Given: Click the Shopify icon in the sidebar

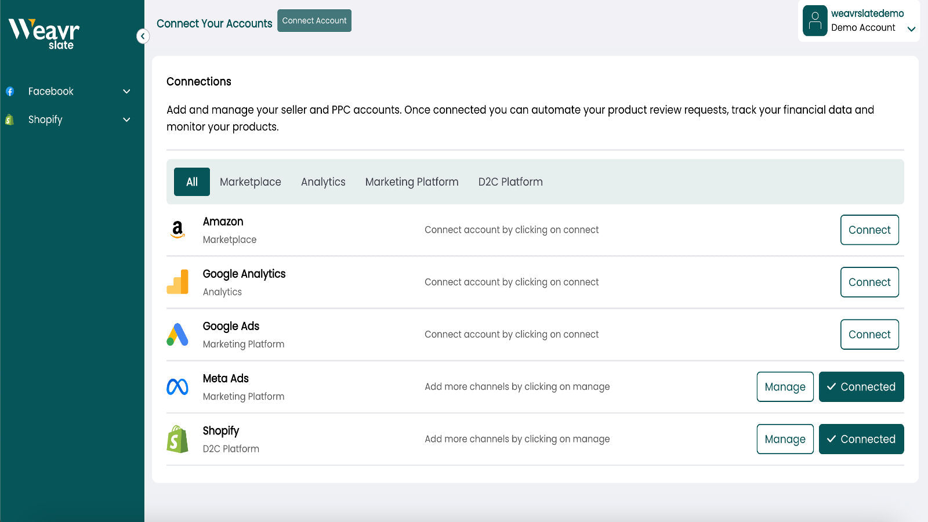Looking at the screenshot, I should pos(10,119).
